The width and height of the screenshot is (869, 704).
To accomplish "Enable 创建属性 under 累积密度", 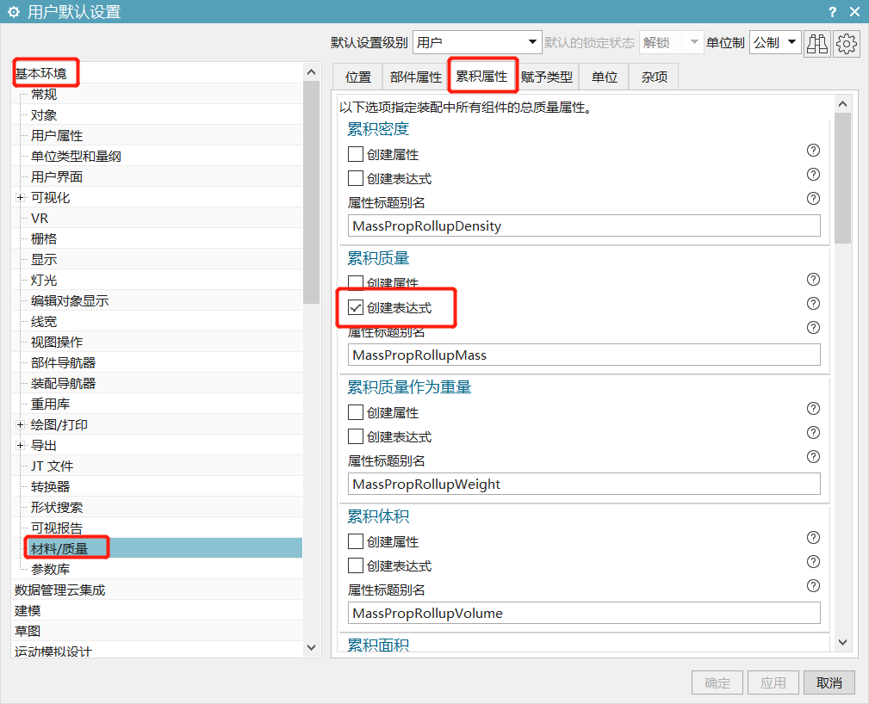I will (x=355, y=154).
